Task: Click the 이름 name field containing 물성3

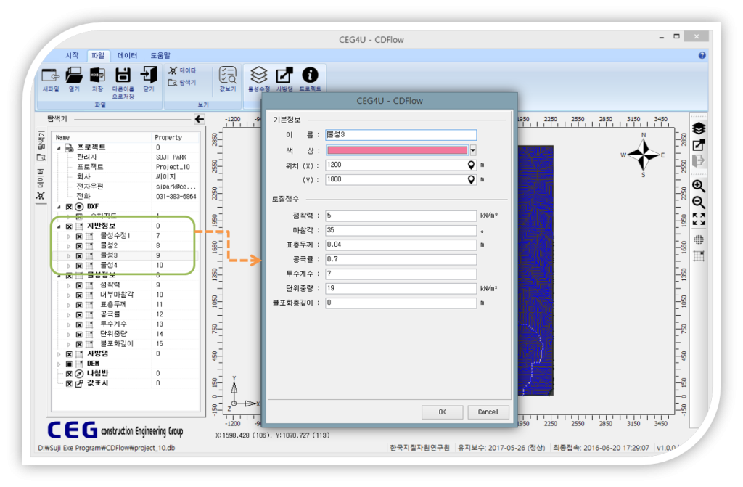Action: [401, 135]
